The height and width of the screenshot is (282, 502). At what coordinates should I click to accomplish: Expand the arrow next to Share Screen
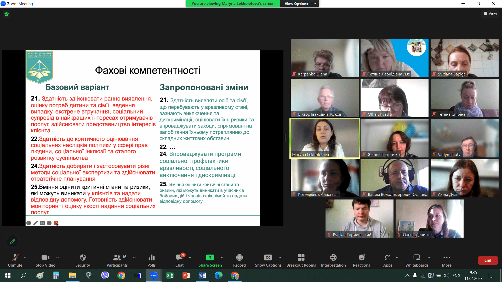[222, 257]
